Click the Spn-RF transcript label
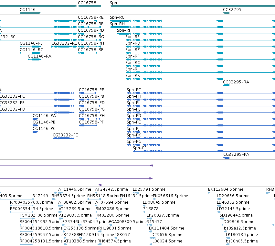This screenshot has width=275, height=246. click(x=132, y=56)
